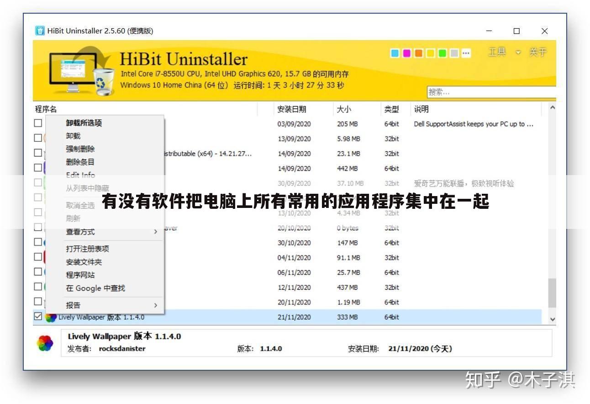Click the '333 MB' size cell
This screenshot has width=590, height=404.
click(x=348, y=317)
